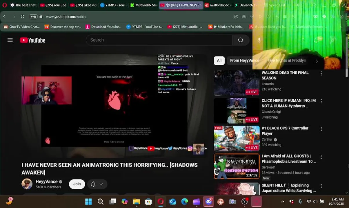Image resolution: width=349 pixels, height=208 pixels.
Task: Expand the notification options chevron
Action: [101, 184]
